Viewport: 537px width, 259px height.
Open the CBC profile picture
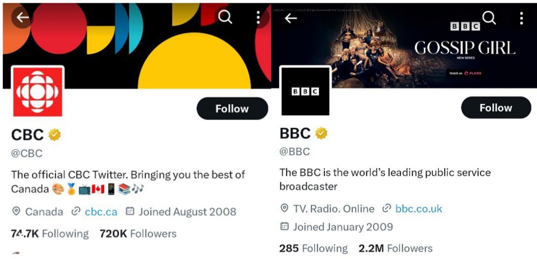click(x=38, y=91)
